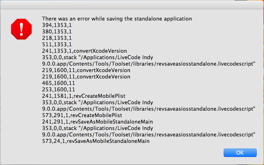This screenshot has width=264, height=165.
Task: Click the OK button
Action: pyautogui.click(x=240, y=153)
